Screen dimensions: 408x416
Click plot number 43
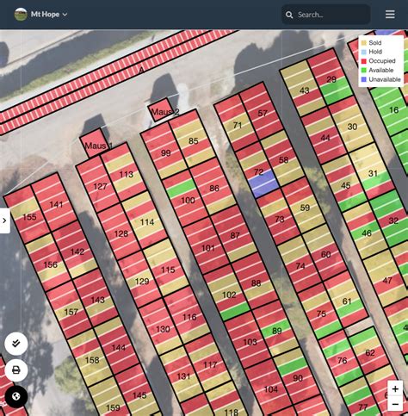point(305,90)
